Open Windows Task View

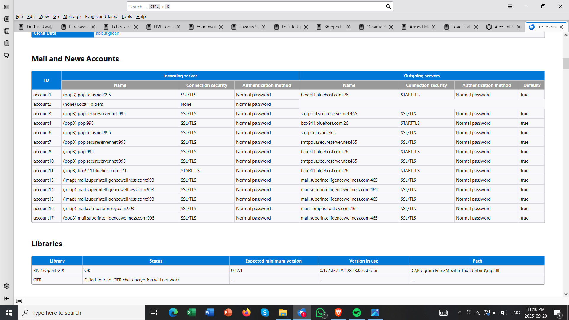[154, 313]
